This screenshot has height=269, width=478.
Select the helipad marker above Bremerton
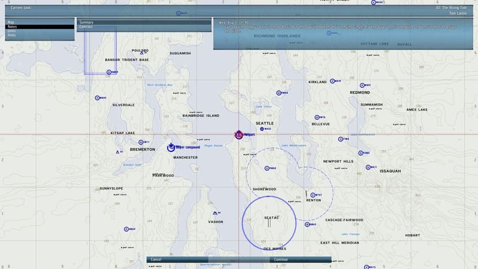pos(141,143)
